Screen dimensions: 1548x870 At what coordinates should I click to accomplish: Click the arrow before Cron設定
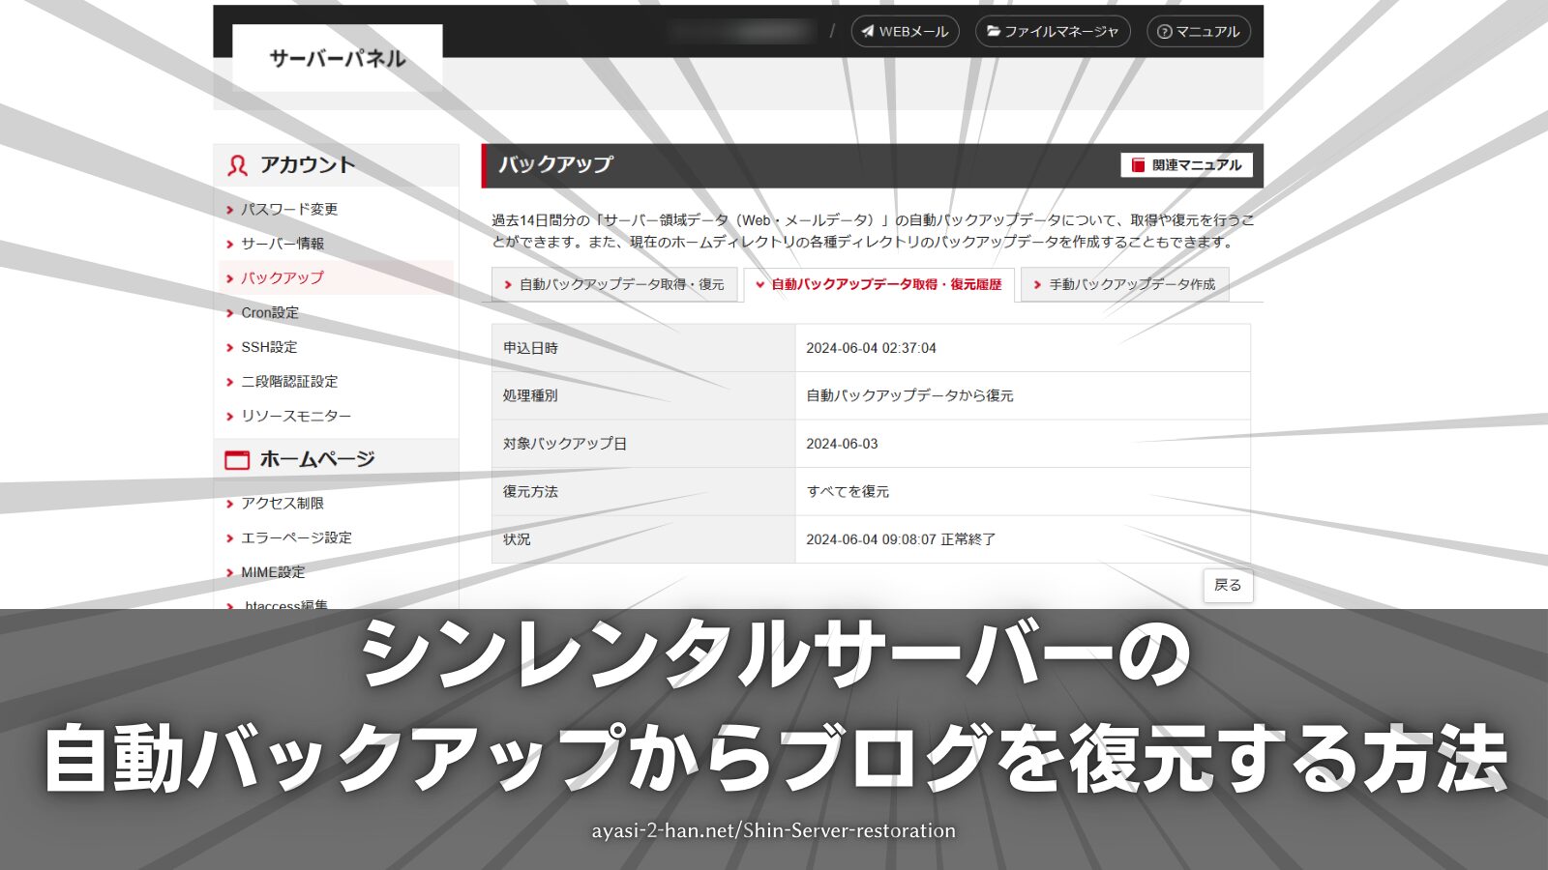(x=230, y=313)
